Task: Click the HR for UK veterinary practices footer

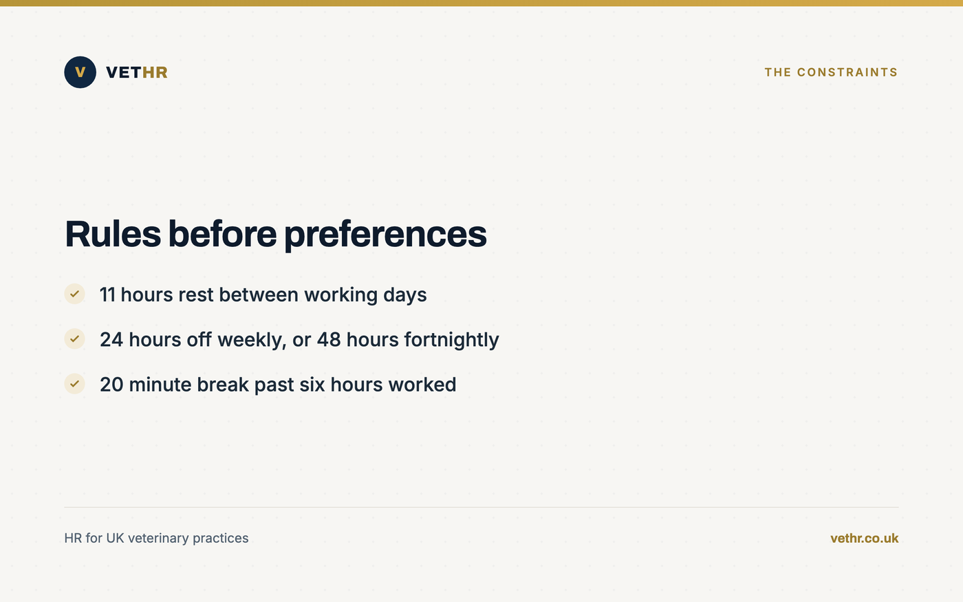Action: [x=156, y=538]
